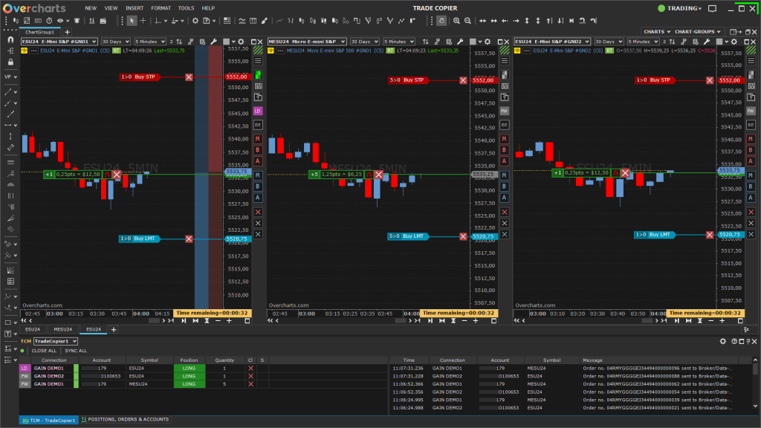Screen dimensions: 761x428
Task: Click the alert bell icon in the toolbar
Action: pos(76,22)
